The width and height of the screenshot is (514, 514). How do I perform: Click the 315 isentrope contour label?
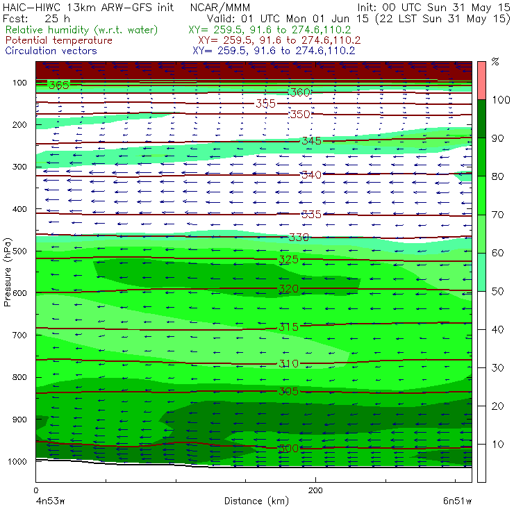[288, 327]
